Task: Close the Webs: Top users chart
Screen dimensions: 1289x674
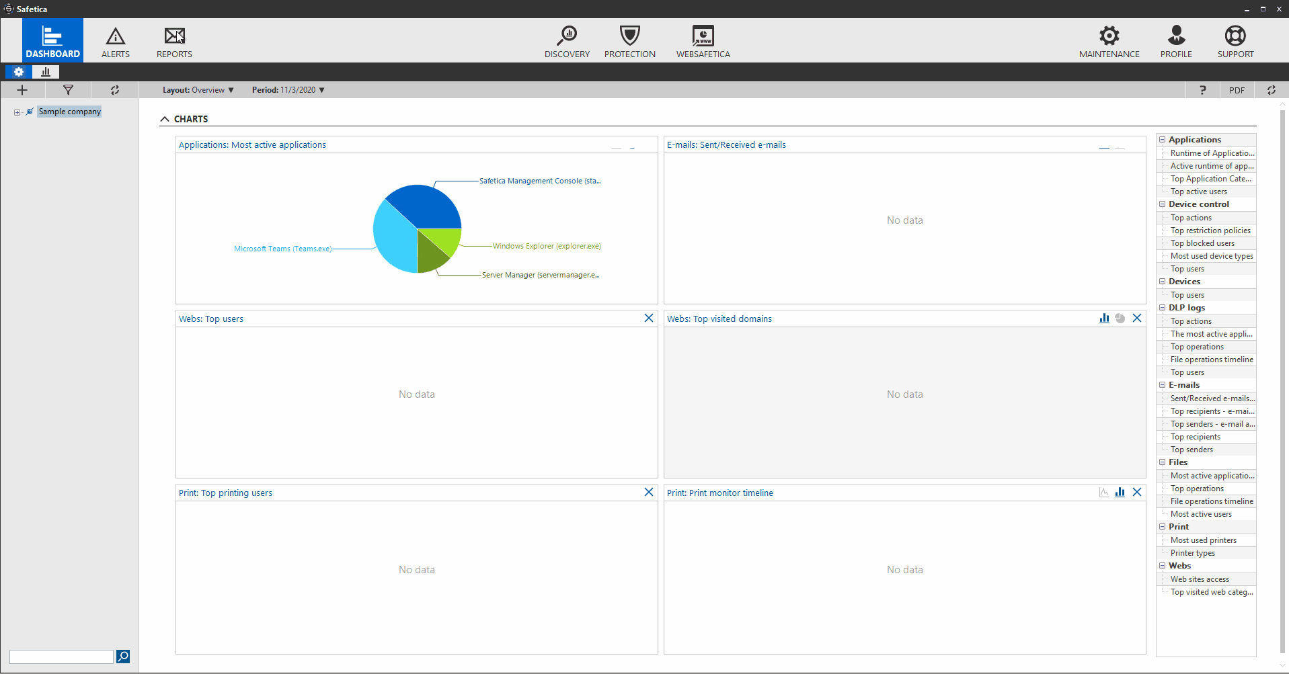Action: click(649, 318)
